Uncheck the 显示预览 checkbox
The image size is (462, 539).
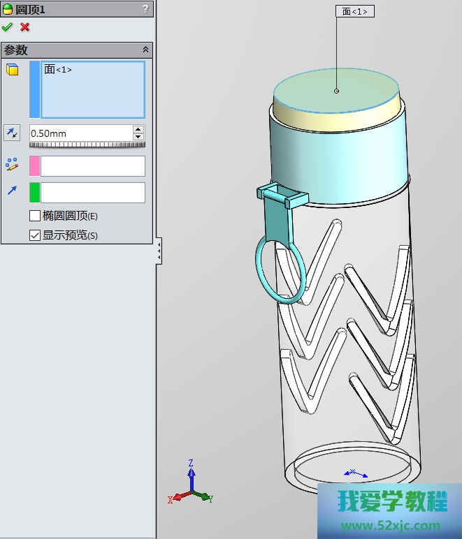tap(35, 235)
